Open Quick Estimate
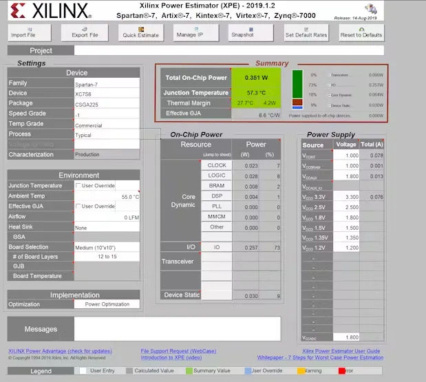 tap(140, 32)
